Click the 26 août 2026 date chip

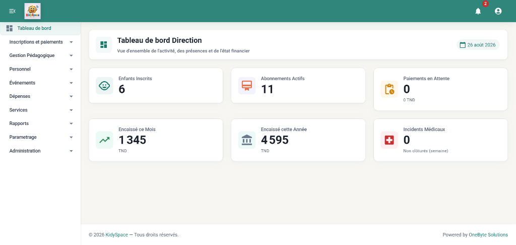click(x=478, y=45)
